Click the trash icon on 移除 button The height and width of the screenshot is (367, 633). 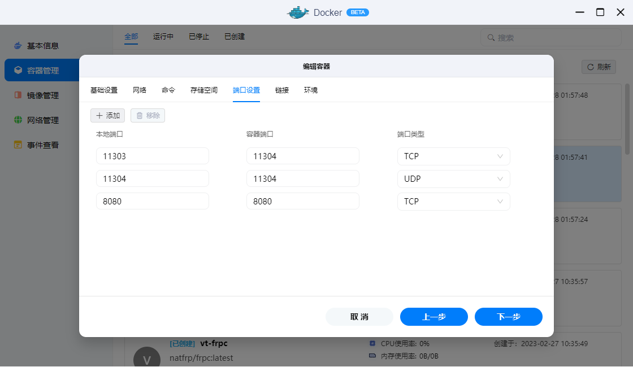[140, 116]
